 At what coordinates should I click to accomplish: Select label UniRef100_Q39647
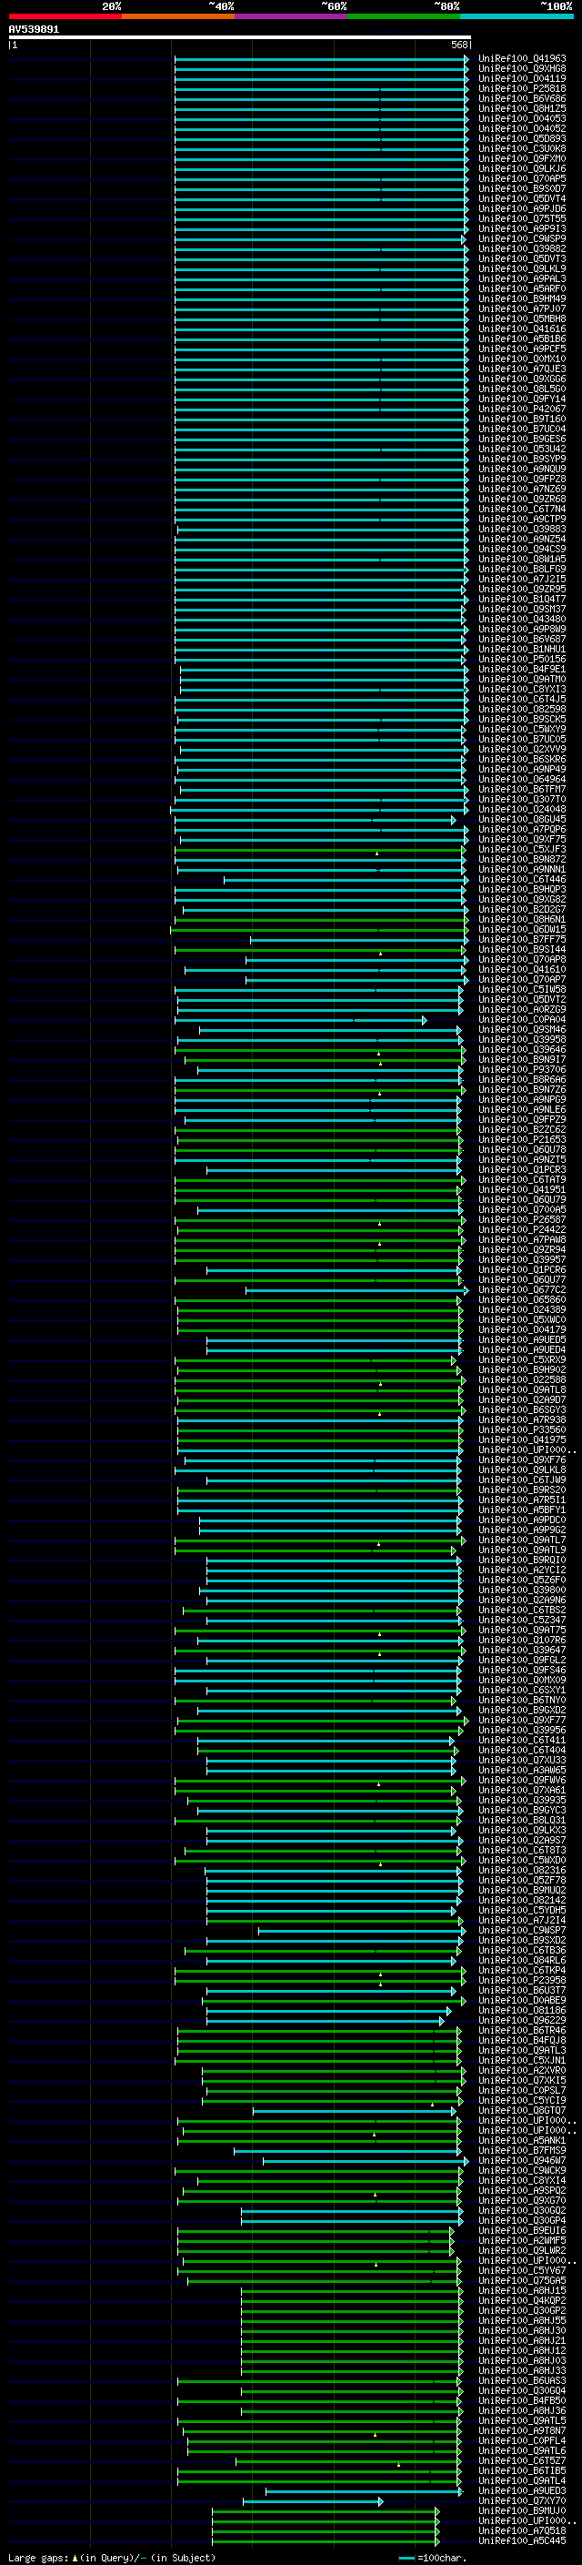tap(522, 1650)
